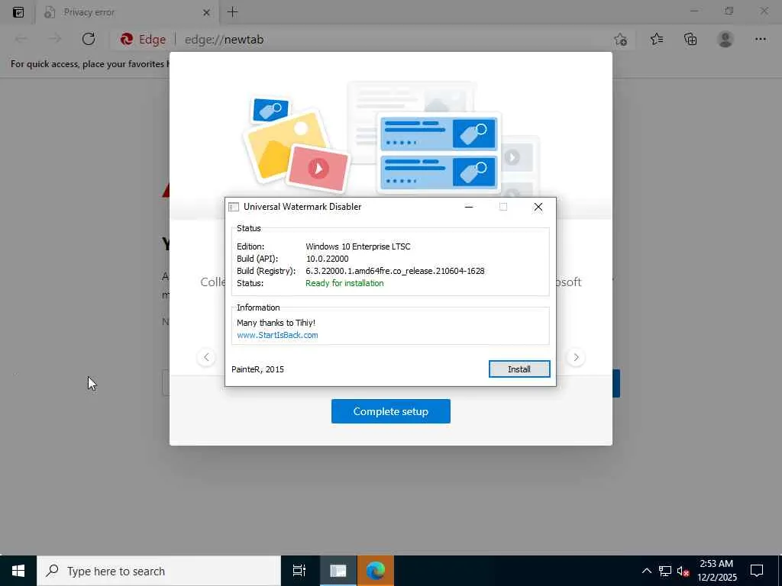
Task: Click the 'PainteR, 2015' text
Action: [258, 369]
